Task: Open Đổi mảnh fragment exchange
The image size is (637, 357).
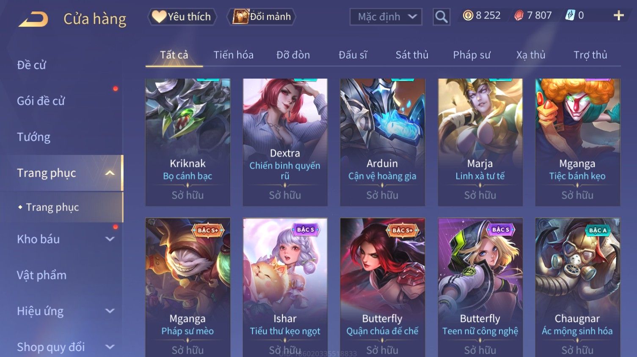Action: 261,17
